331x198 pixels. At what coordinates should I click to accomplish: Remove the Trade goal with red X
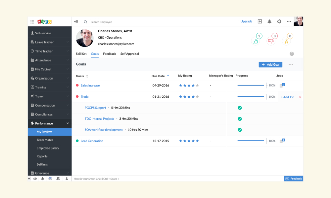coord(300,97)
